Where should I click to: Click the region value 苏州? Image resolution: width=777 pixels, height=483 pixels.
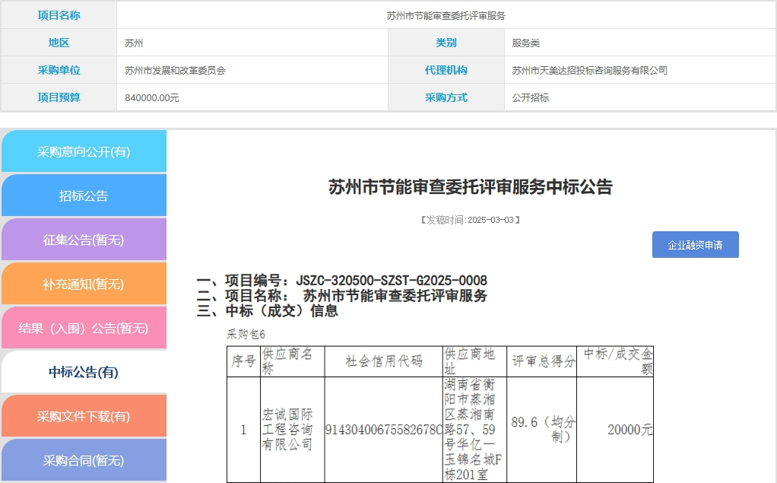point(134,43)
